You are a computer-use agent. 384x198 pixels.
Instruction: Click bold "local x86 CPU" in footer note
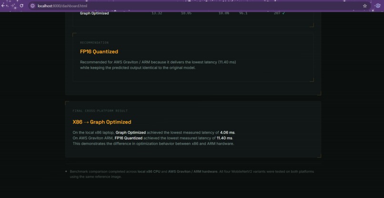click(149, 171)
